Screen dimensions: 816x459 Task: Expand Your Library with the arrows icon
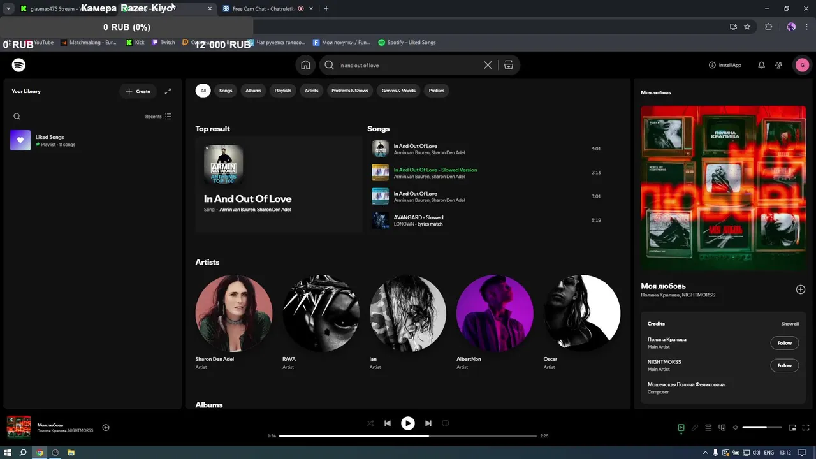tap(168, 91)
